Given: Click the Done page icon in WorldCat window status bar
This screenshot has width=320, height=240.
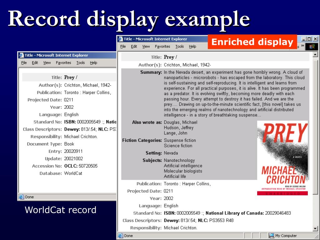Looking at the screenshot, I should coord(22,197).
